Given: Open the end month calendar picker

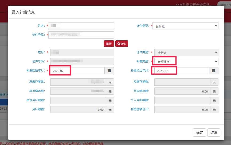Looking at the screenshot, I should (213, 71).
